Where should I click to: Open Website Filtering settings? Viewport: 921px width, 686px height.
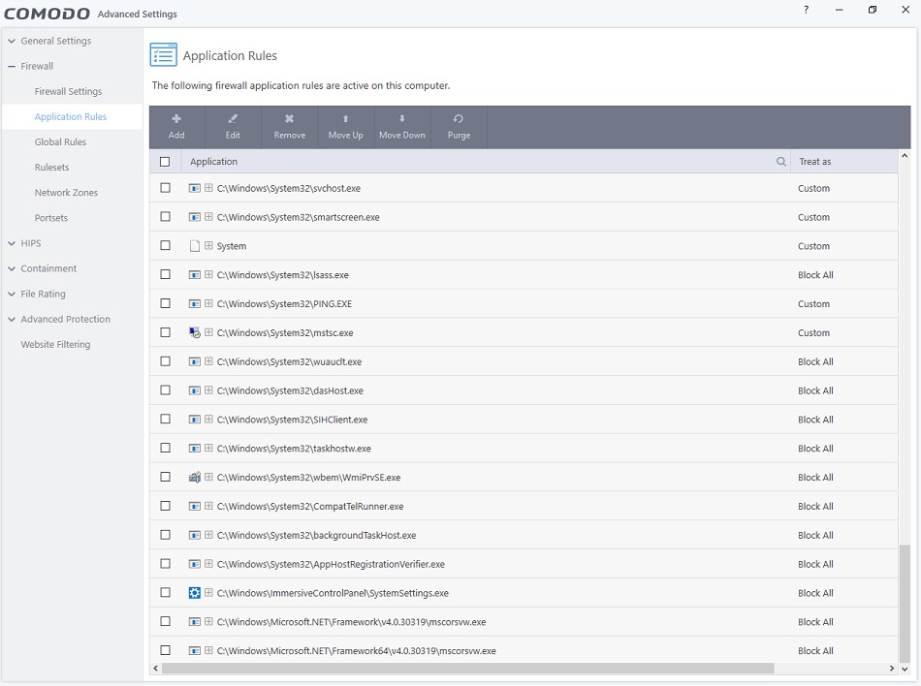pyautogui.click(x=55, y=344)
